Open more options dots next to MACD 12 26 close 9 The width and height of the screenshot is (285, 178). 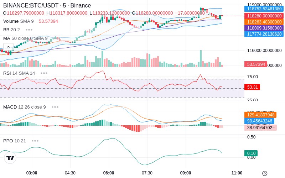[55, 107]
